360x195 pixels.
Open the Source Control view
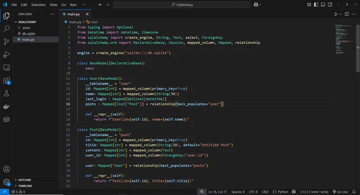click(x=6, y=41)
